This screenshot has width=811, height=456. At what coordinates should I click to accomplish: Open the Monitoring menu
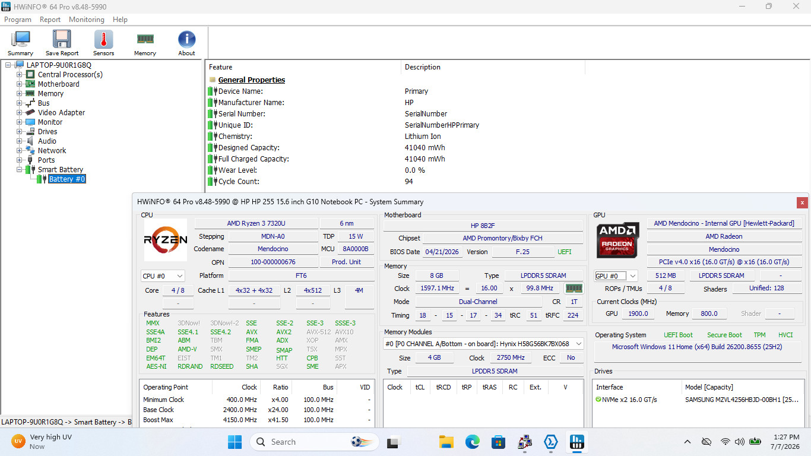tap(86, 20)
